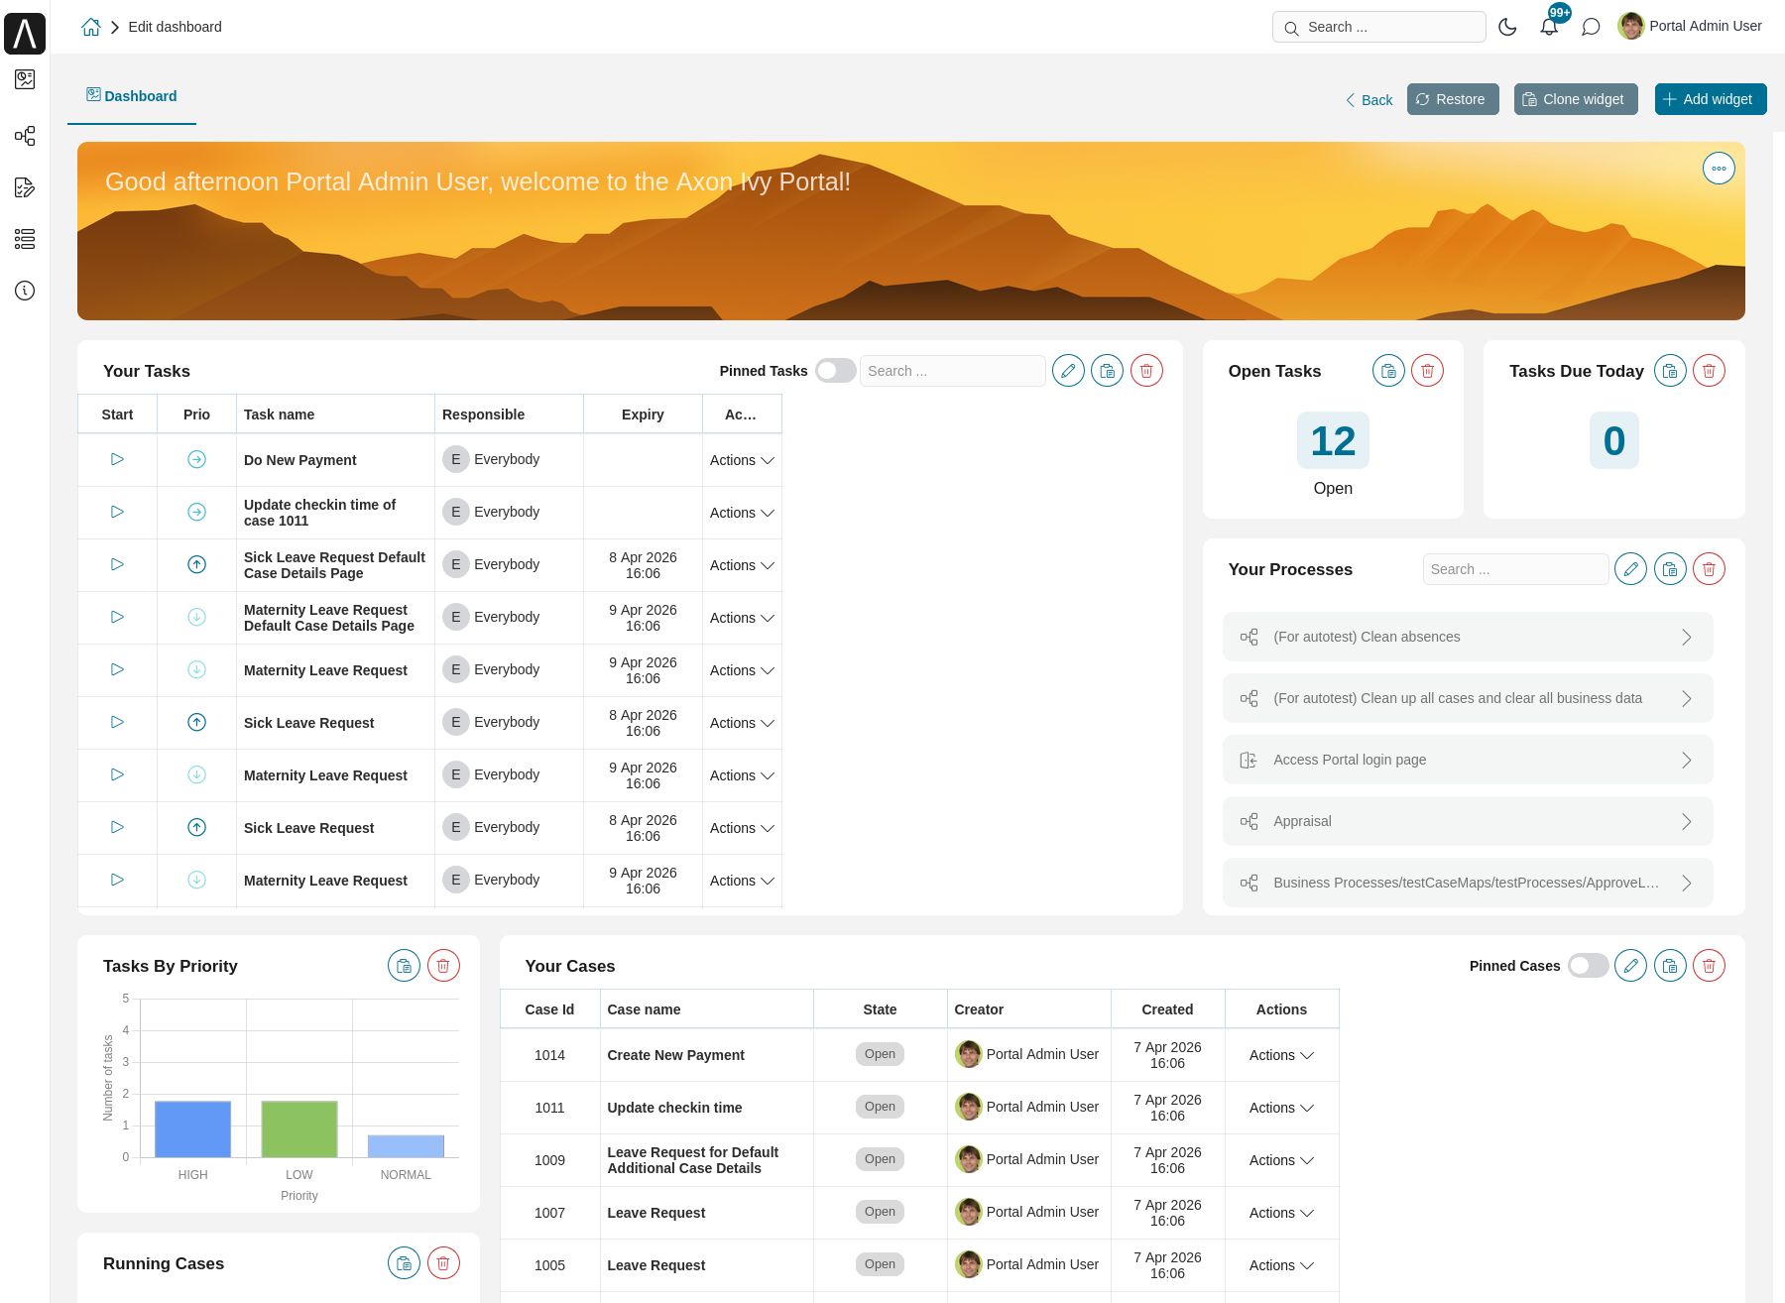This screenshot has width=1785, height=1303.
Task: Sort cases by Created column header
Action: tap(1167, 1009)
